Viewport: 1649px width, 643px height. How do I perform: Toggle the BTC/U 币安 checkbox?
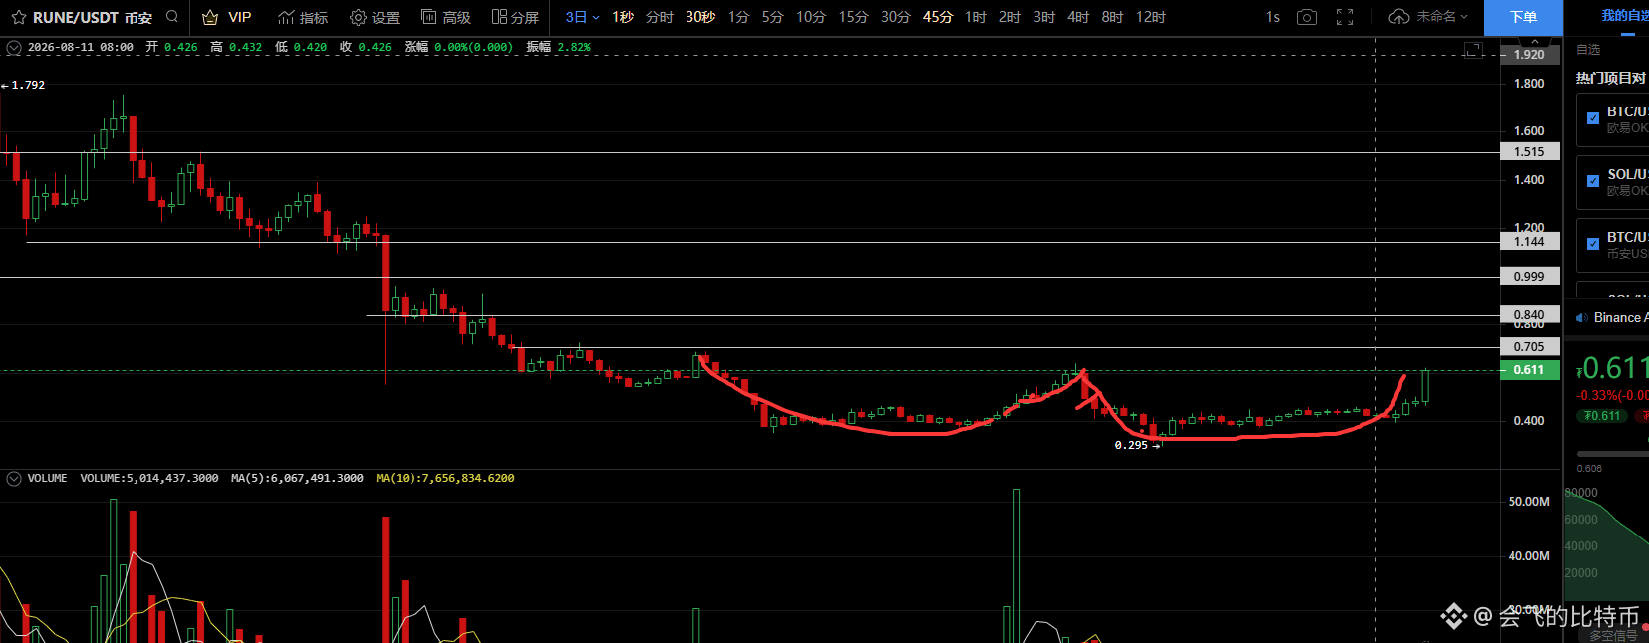pyautogui.click(x=1593, y=244)
